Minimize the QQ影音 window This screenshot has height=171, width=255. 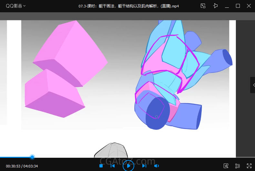point(227,6)
